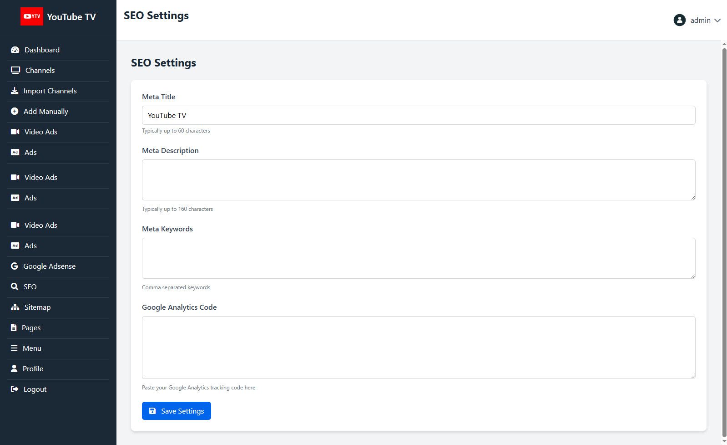The image size is (727, 445).
Task: Click the Google Adsense G icon
Action: point(15,266)
